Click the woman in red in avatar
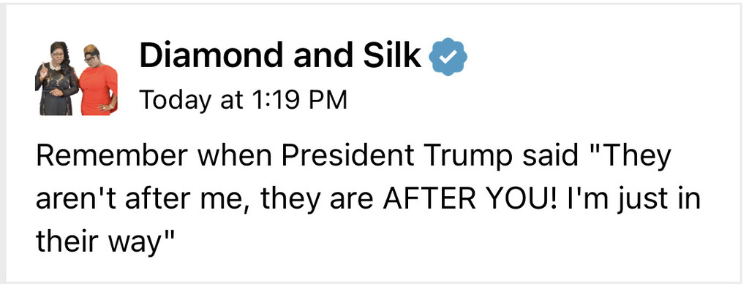 point(96,80)
